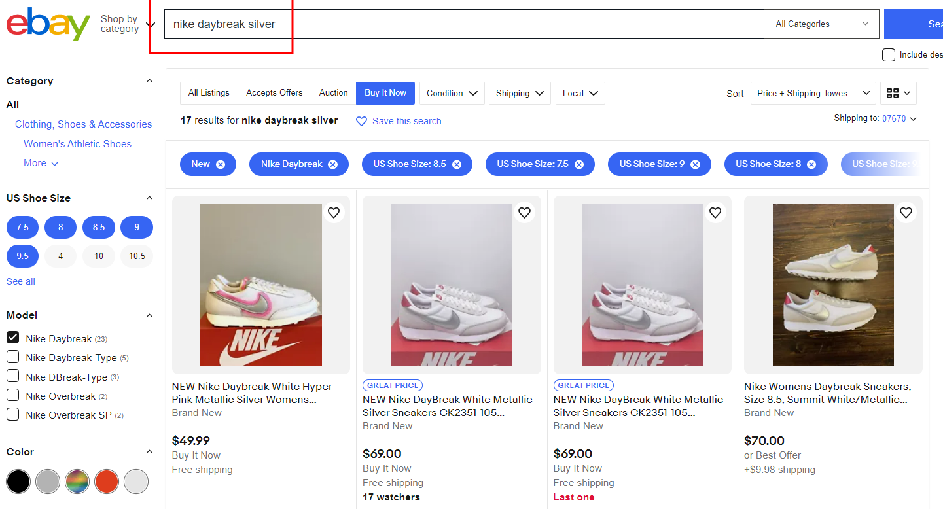Choose the gray color swatch
Screen dimensions: 943x509
48,482
